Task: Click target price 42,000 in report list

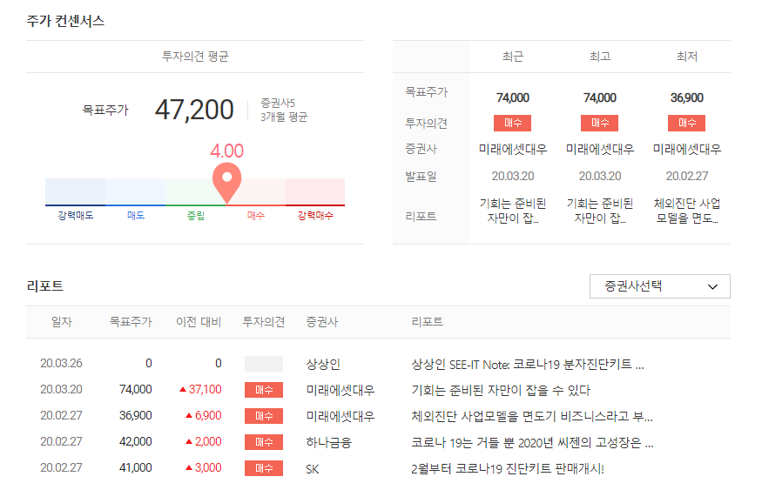Action: pos(136,442)
